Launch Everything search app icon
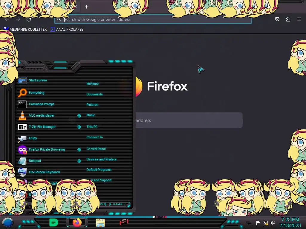This screenshot has height=229, width=306. pyautogui.click(x=22, y=93)
